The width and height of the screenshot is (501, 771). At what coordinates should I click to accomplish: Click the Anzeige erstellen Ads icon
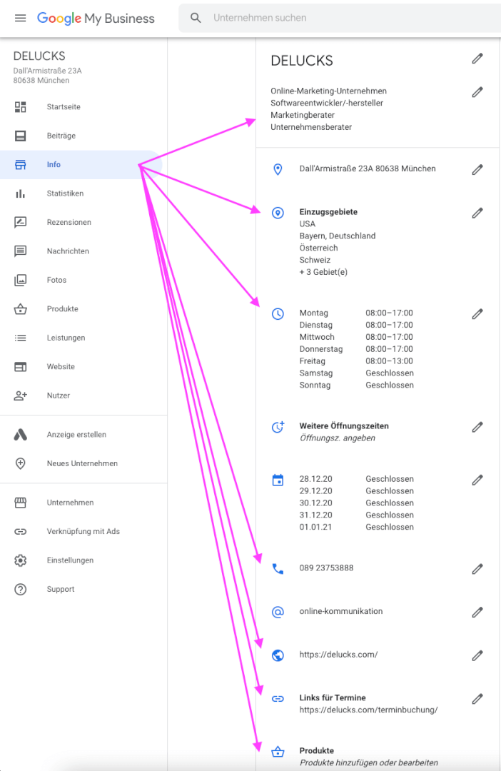(20, 435)
